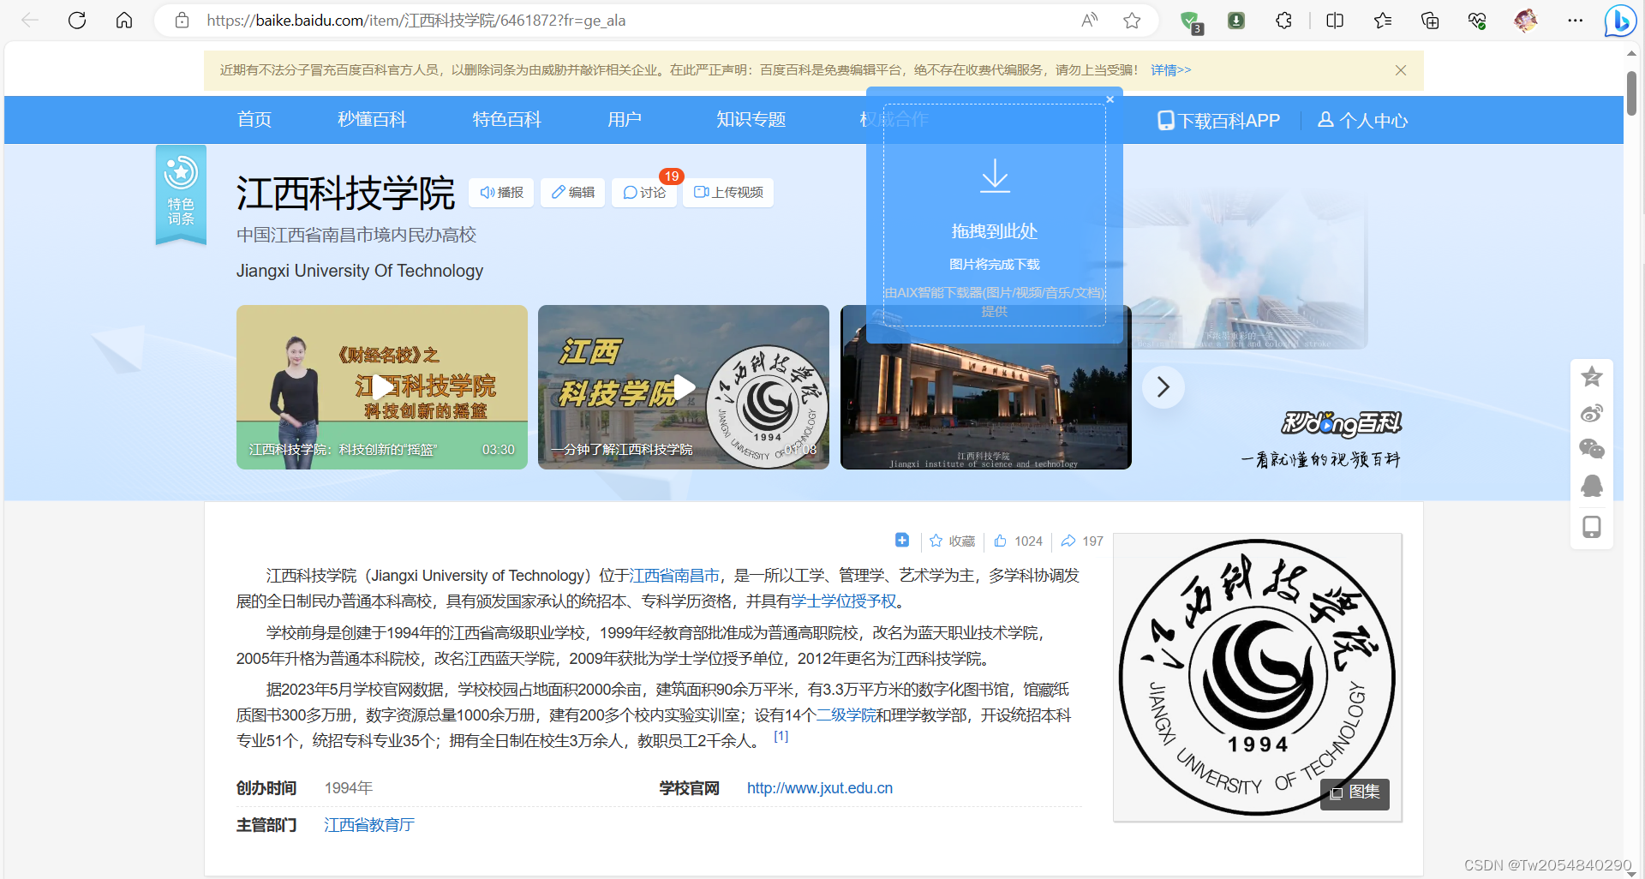Open the 二级学院 link

click(x=846, y=715)
